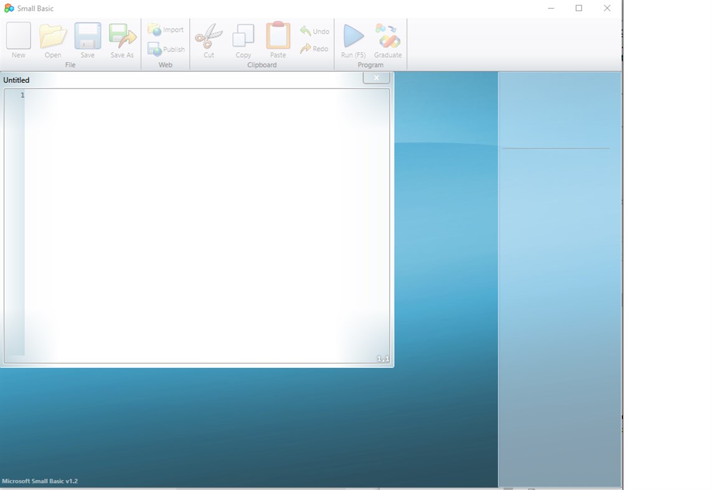The height and width of the screenshot is (490, 711).
Task: Publish the program with the Publish icon
Action: click(165, 49)
